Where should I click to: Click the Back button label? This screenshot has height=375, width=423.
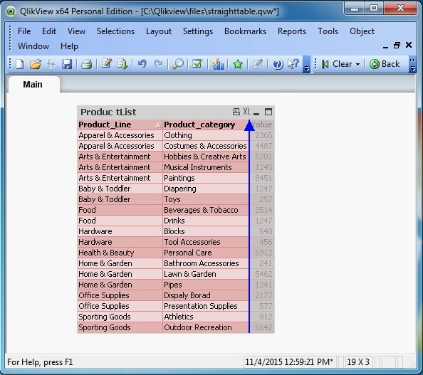(390, 64)
